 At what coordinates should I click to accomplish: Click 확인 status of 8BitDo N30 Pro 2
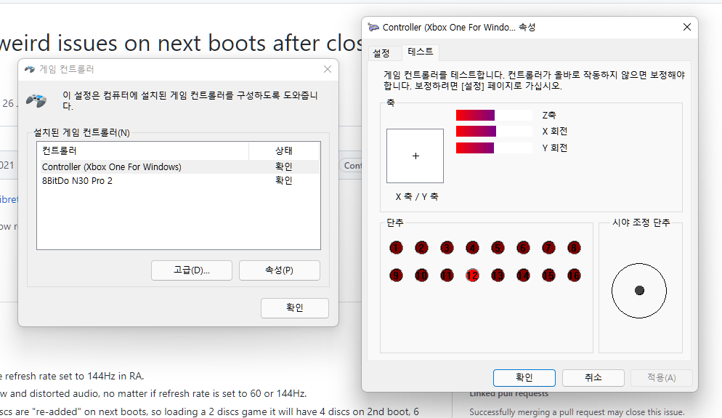tap(283, 181)
